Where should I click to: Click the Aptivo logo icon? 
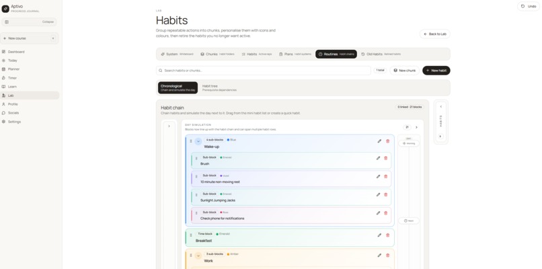[x=5, y=9]
